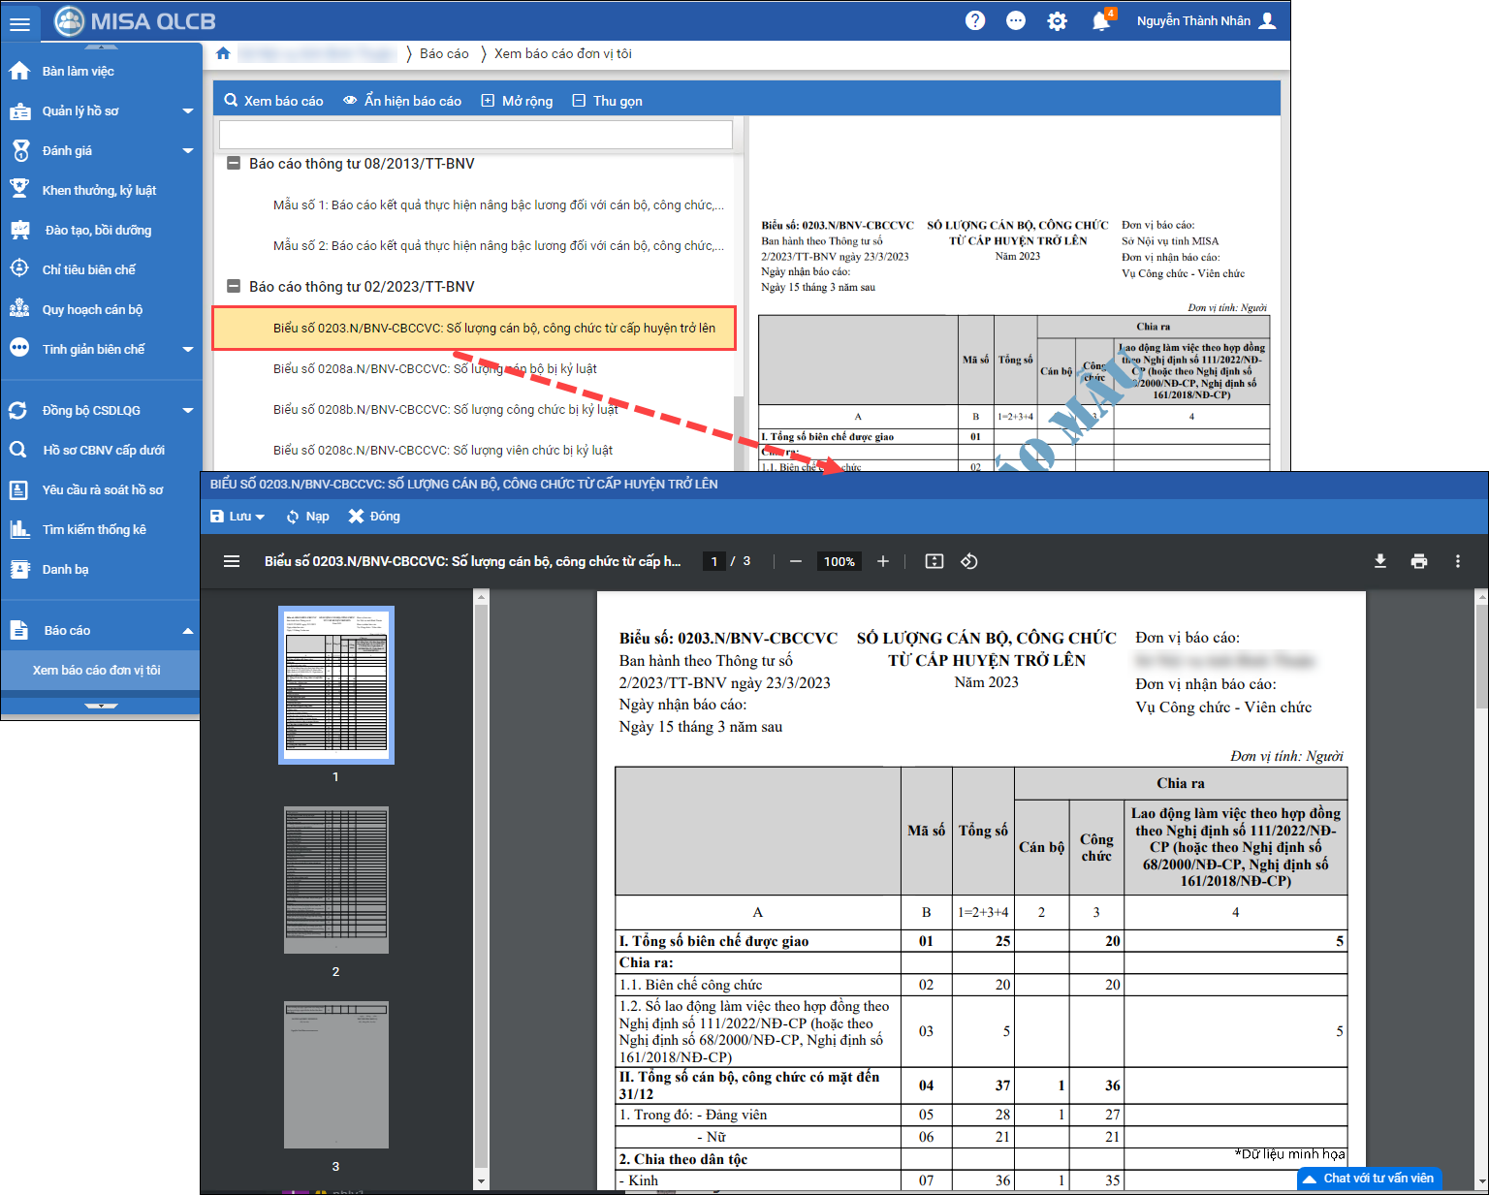Print the report using printer icon

(x=1419, y=561)
